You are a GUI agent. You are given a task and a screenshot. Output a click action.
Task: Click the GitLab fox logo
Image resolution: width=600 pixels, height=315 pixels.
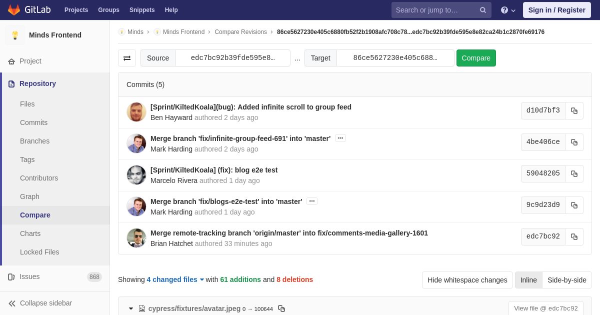click(14, 10)
